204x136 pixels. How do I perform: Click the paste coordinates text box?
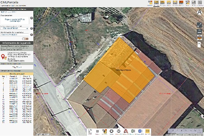coord(15,20)
